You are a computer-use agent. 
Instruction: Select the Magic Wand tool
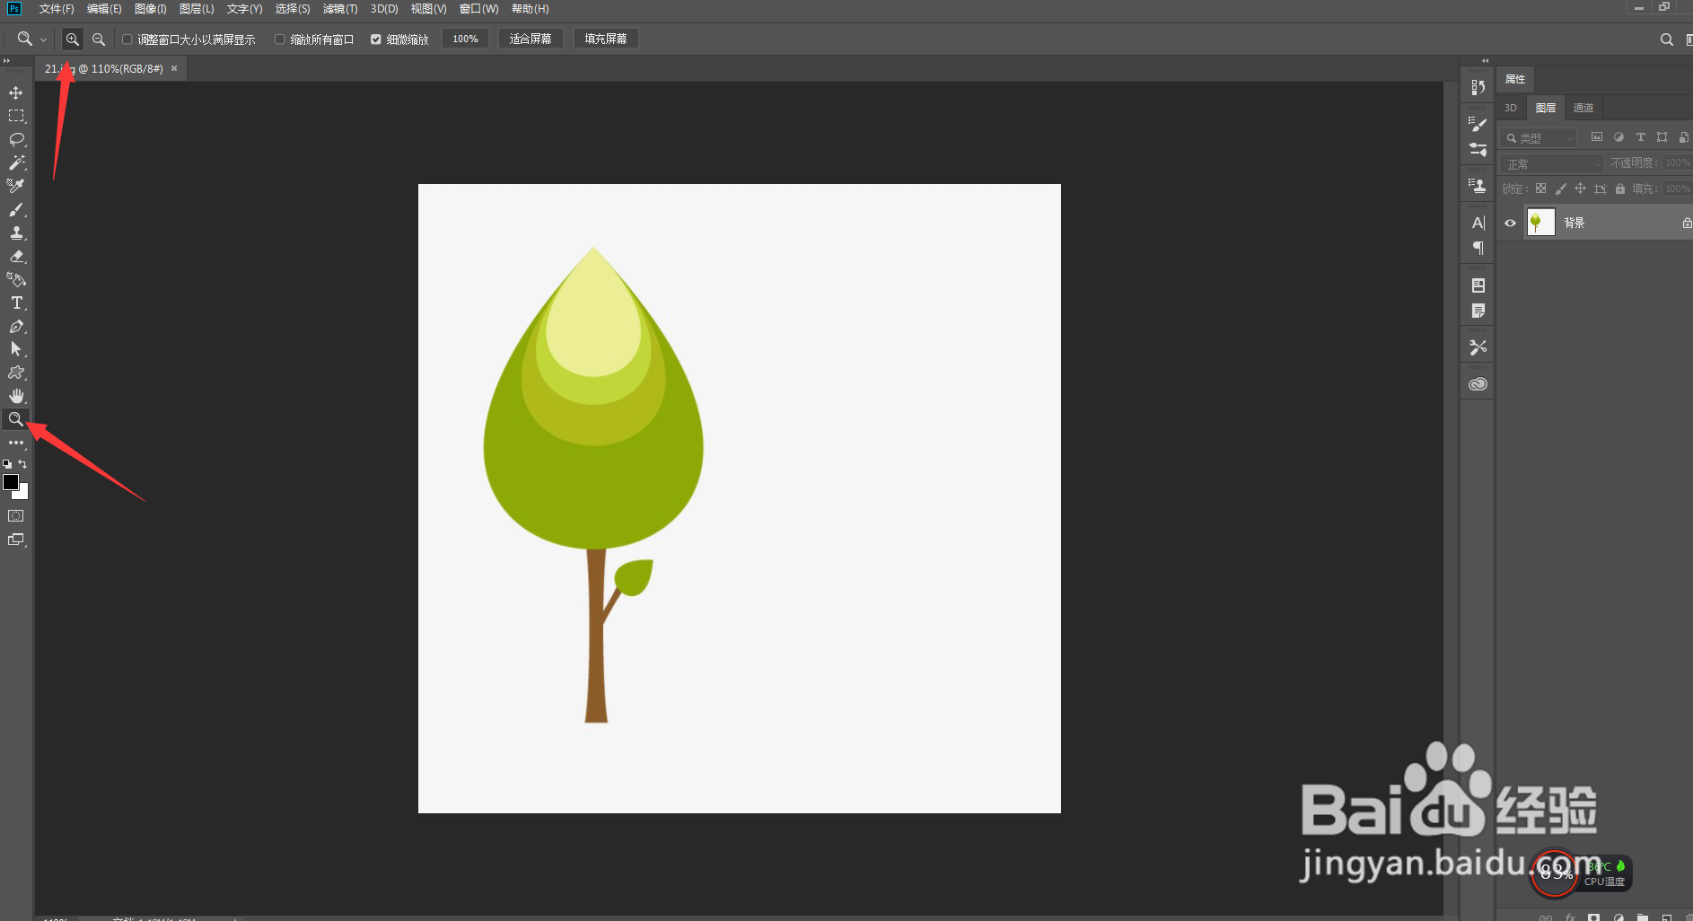pyautogui.click(x=16, y=162)
